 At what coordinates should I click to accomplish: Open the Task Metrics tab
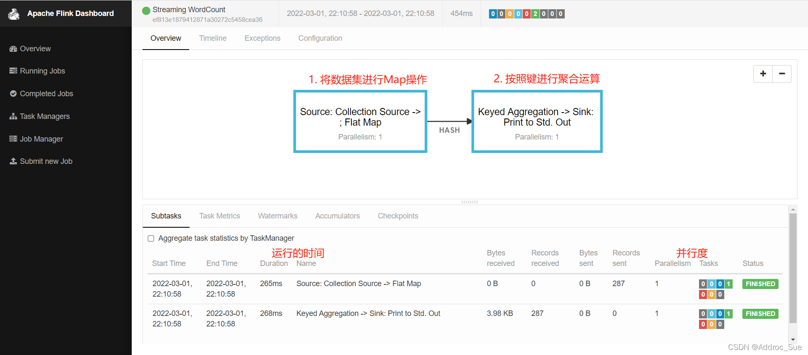tap(220, 216)
